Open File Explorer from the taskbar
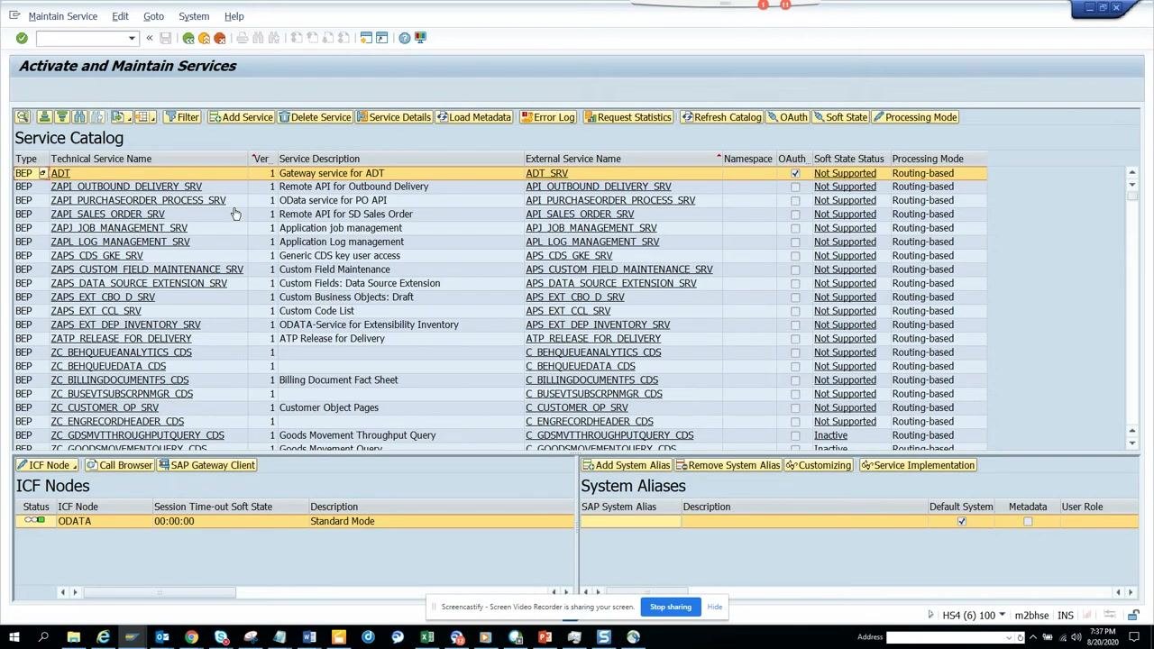This screenshot has width=1154, height=649. [74, 637]
